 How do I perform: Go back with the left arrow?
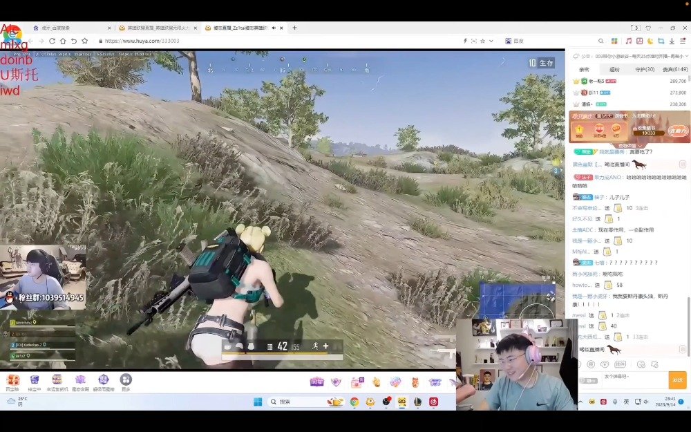click(x=30, y=41)
